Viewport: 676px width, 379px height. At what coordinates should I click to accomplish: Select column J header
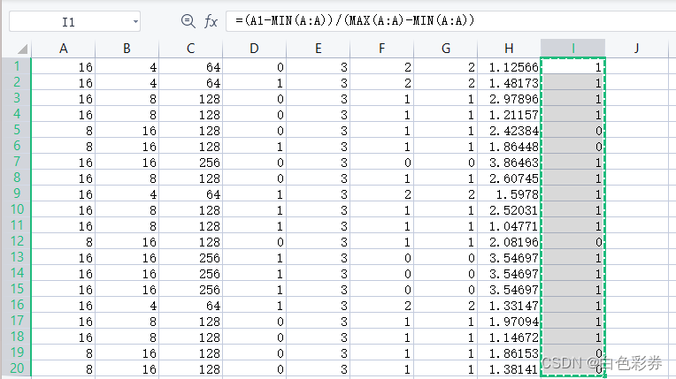click(637, 49)
